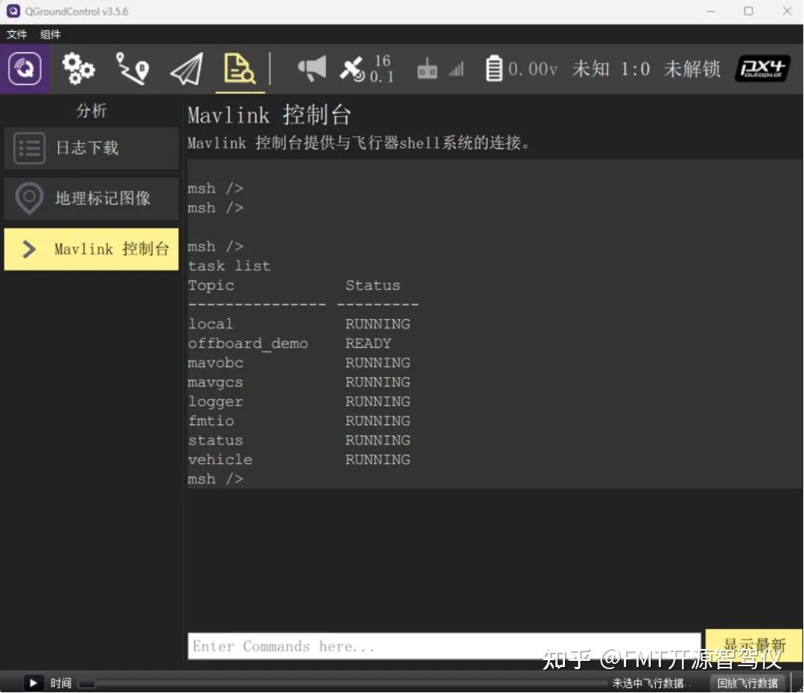The height and width of the screenshot is (693, 804).
Task: Open vehicle setup with the gears icon
Action: [77, 68]
